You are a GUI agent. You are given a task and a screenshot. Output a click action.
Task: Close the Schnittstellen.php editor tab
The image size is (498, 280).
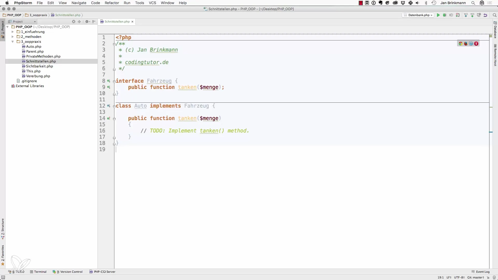[132, 22]
